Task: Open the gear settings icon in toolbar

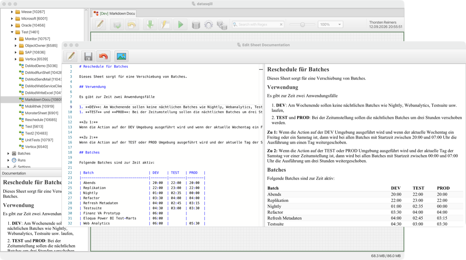Action: (x=209, y=25)
